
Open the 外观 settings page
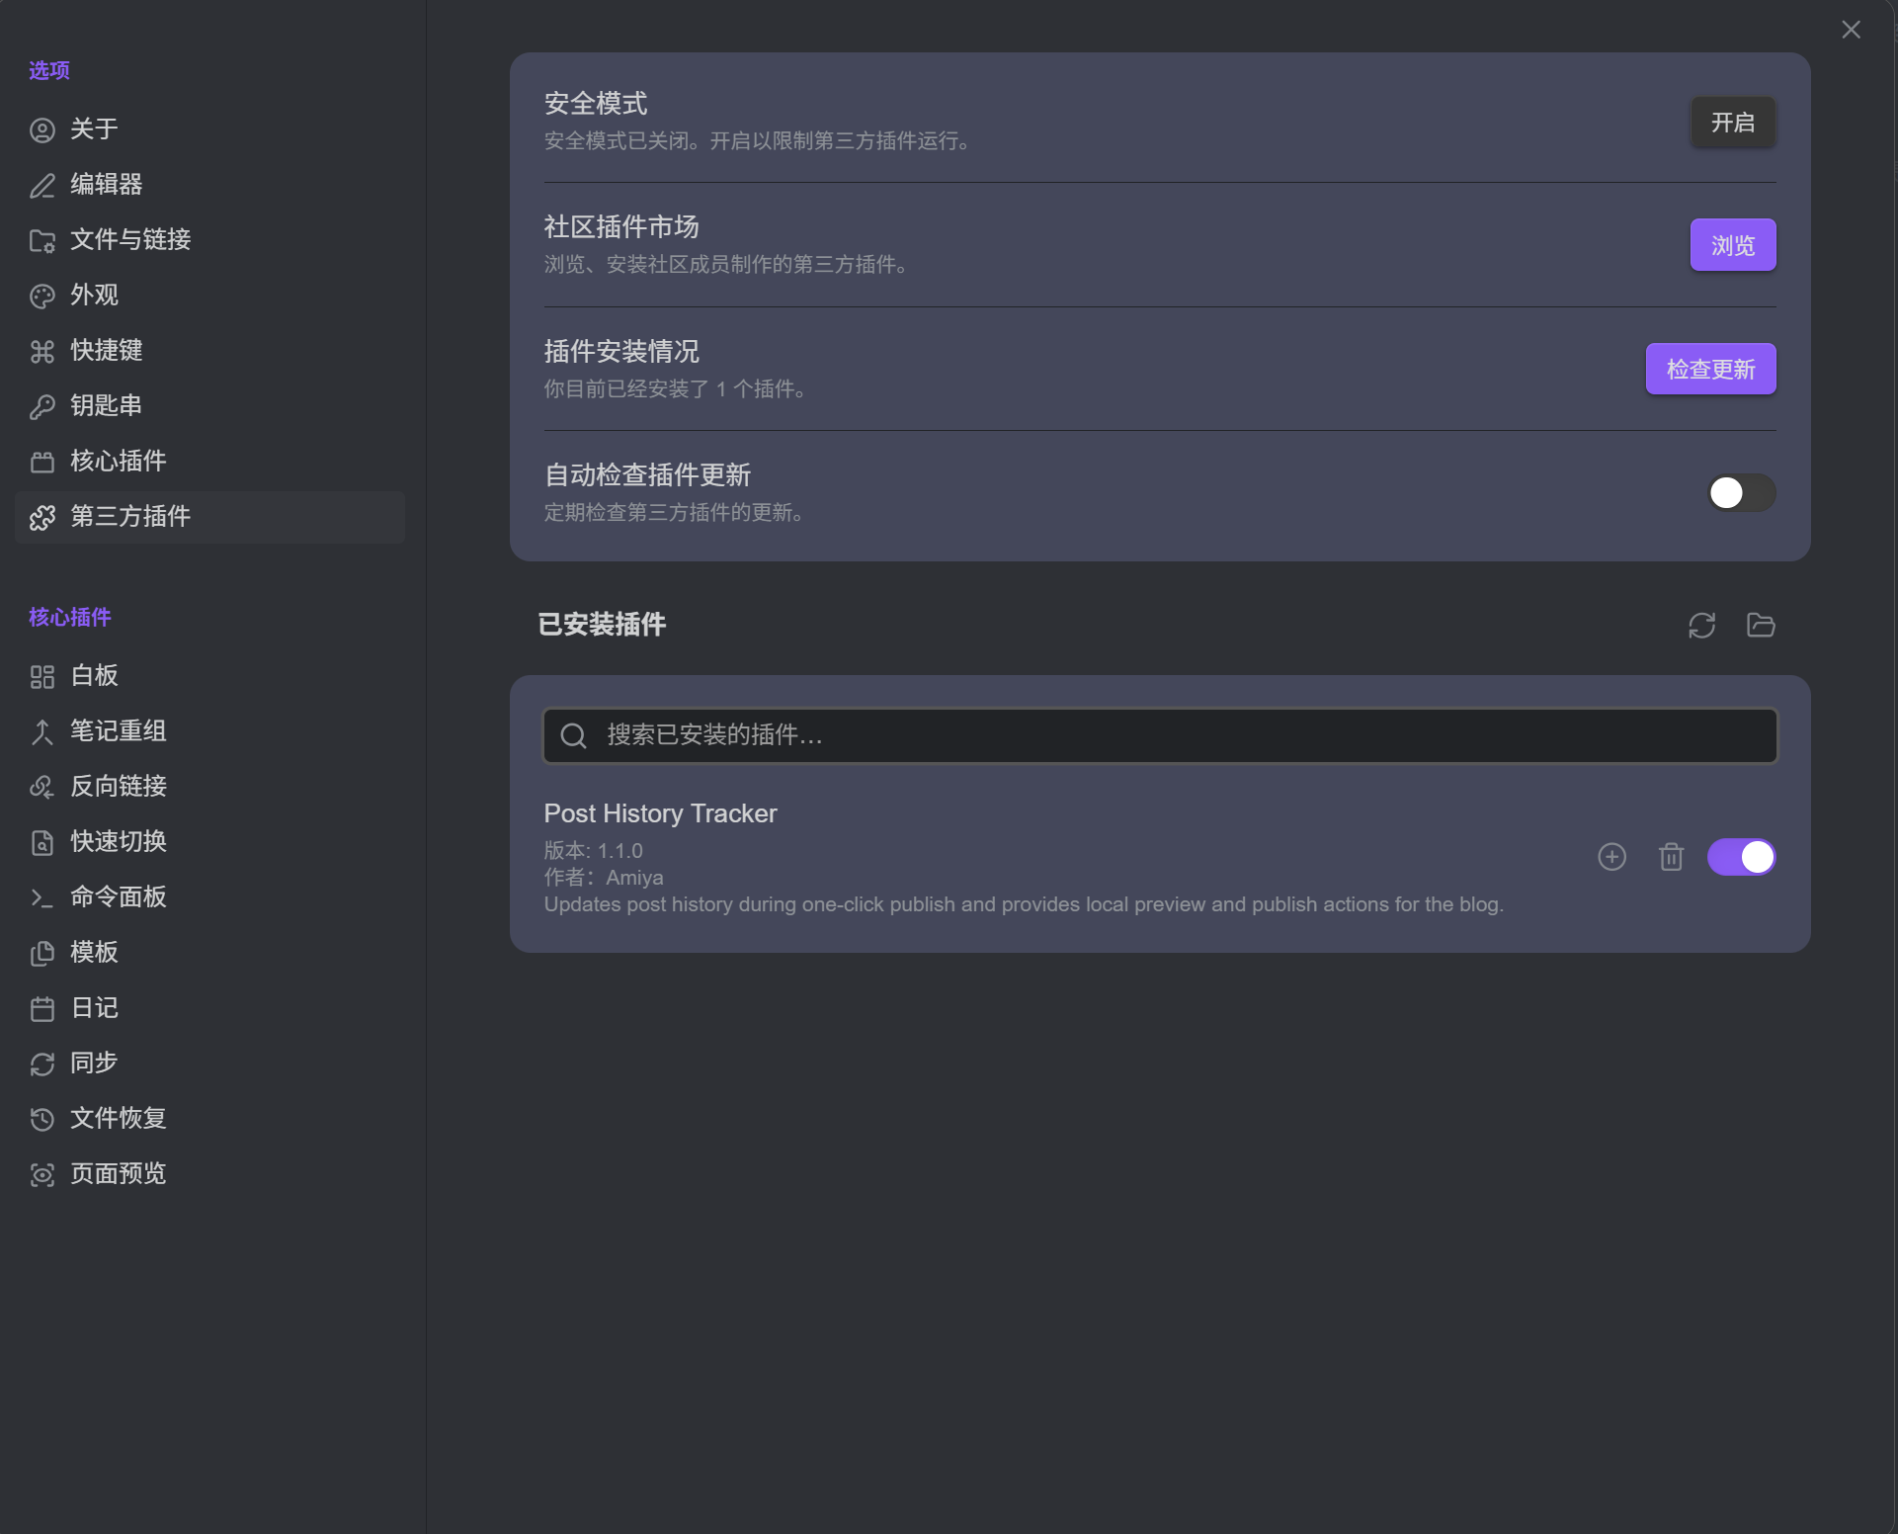point(209,296)
